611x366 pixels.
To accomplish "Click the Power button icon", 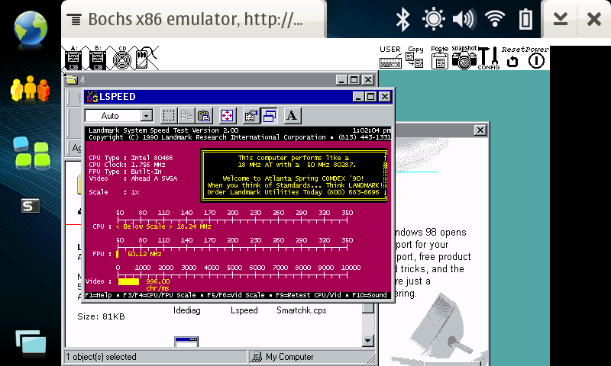I will pos(537,58).
